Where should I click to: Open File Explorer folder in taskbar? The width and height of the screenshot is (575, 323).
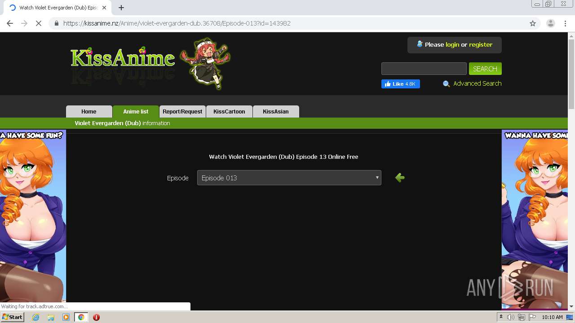[51, 317]
